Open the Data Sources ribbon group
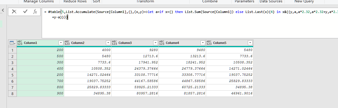Screen dimensions: 338x108 tap(271, 1)
